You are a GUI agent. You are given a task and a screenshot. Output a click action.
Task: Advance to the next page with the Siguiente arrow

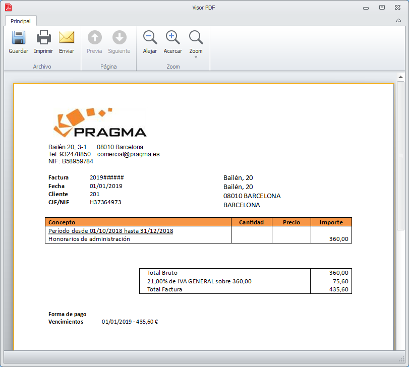point(119,37)
